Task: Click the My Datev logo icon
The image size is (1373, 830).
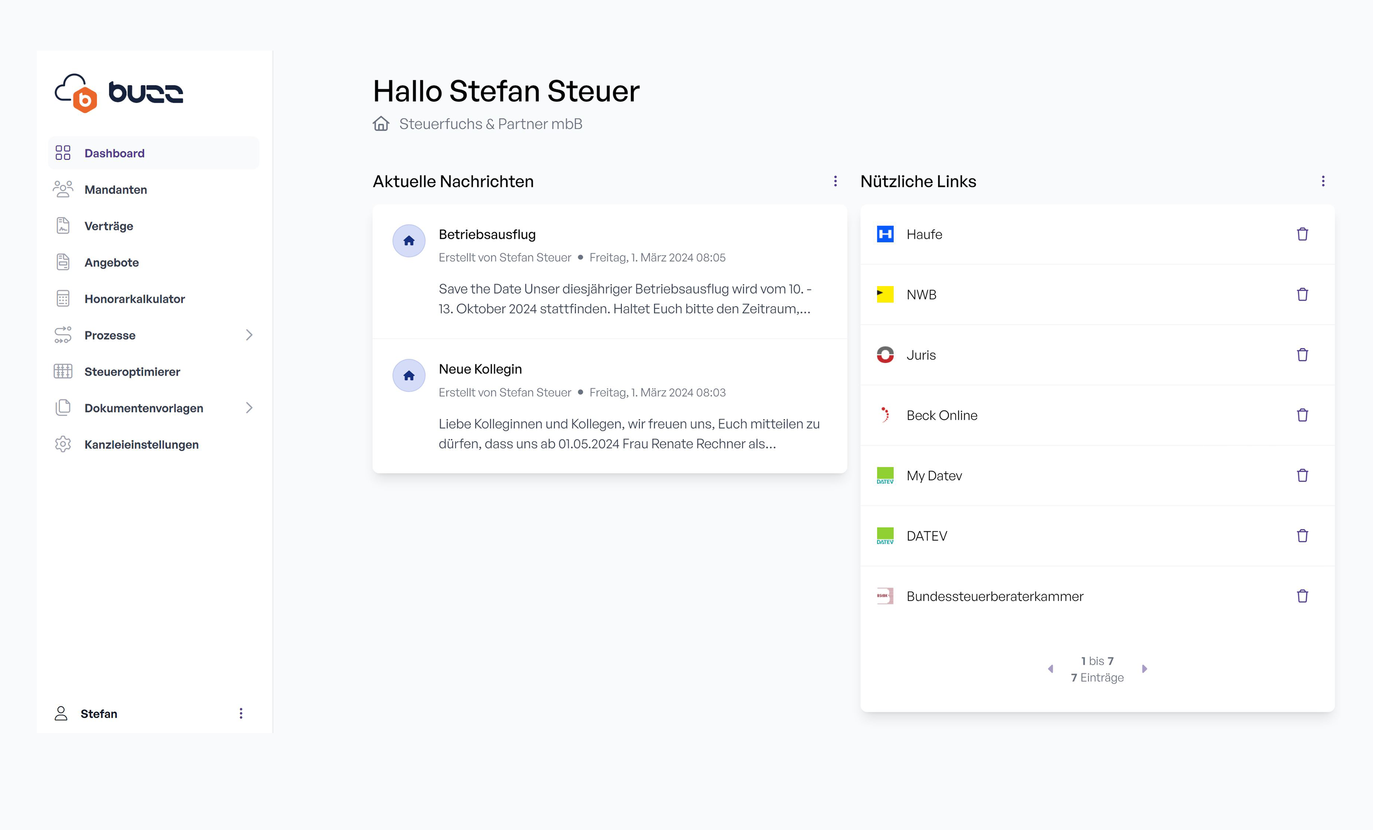Action: click(885, 476)
